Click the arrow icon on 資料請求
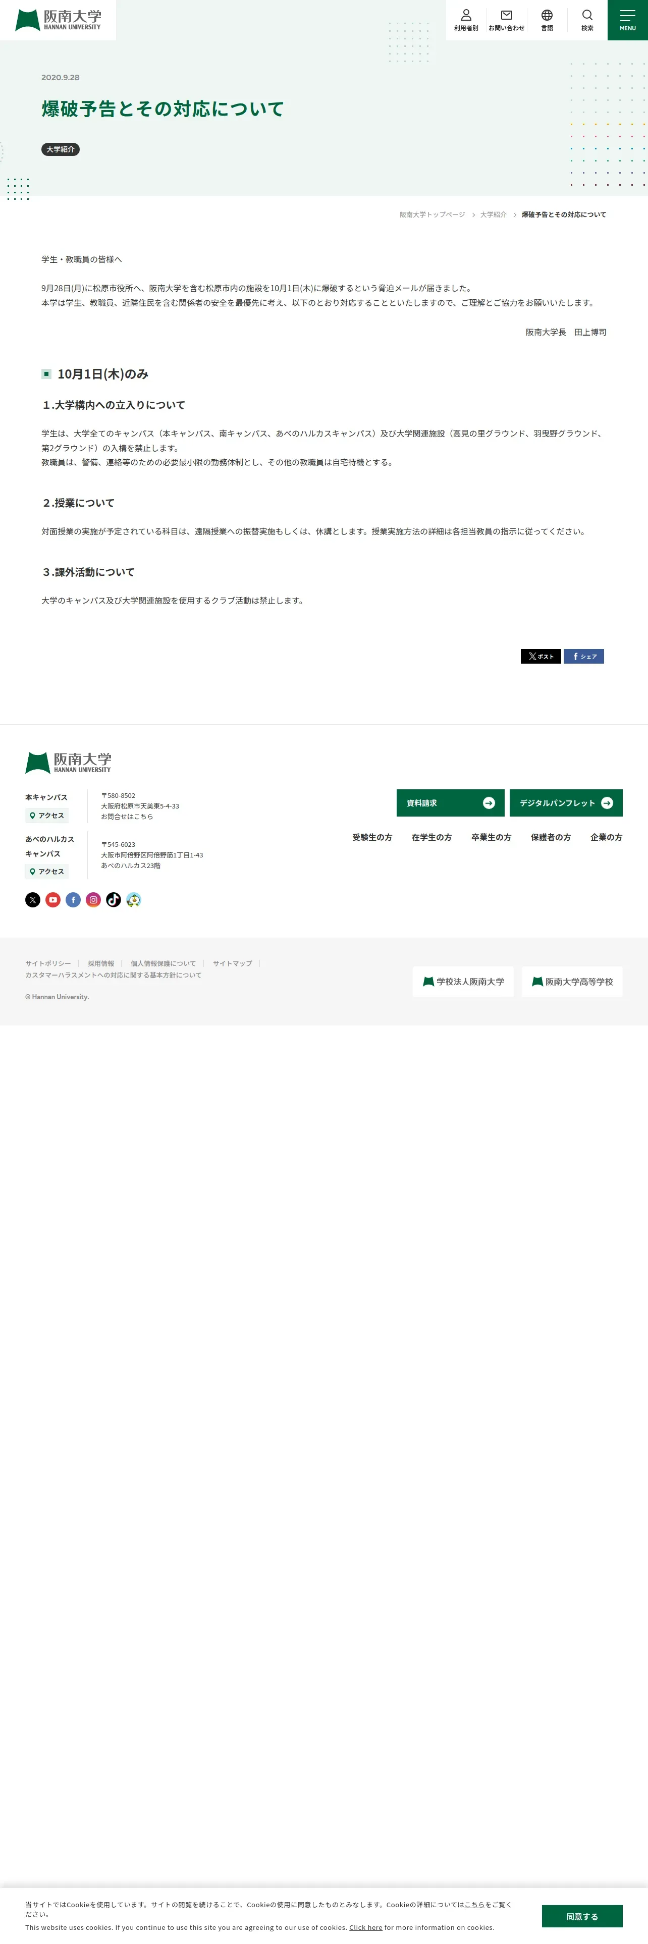The height and width of the screenshot is (1944, 648). click(x=489, y=803)
